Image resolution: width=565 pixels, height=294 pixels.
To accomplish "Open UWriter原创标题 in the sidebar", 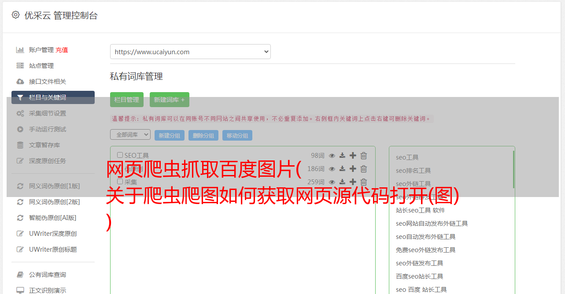I will [x=53, y=249].
